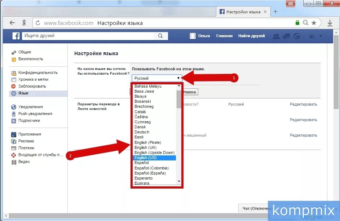Click Редактировать beside Русский
This screenshot has height=221, width=340.
(303, 104)
